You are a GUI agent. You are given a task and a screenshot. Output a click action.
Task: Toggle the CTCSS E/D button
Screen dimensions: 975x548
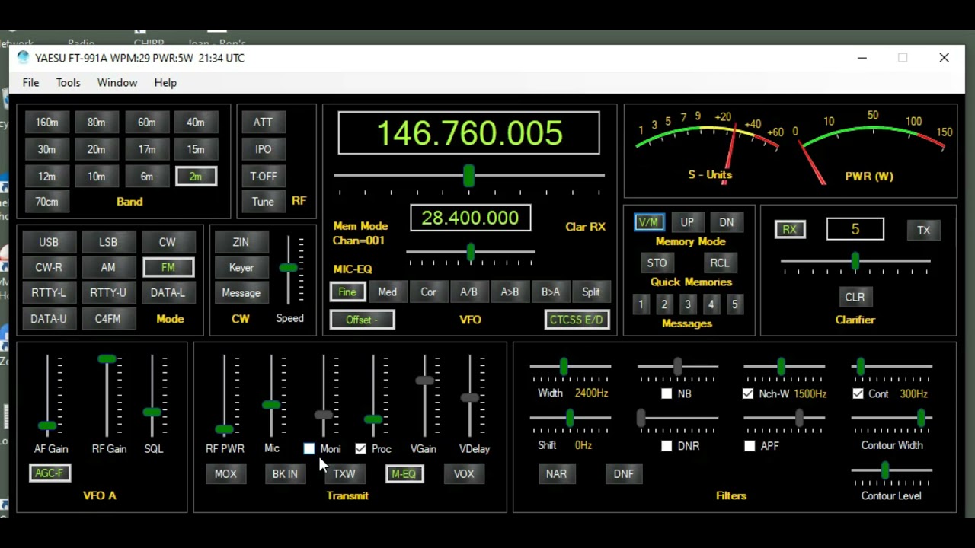point(577,320)
